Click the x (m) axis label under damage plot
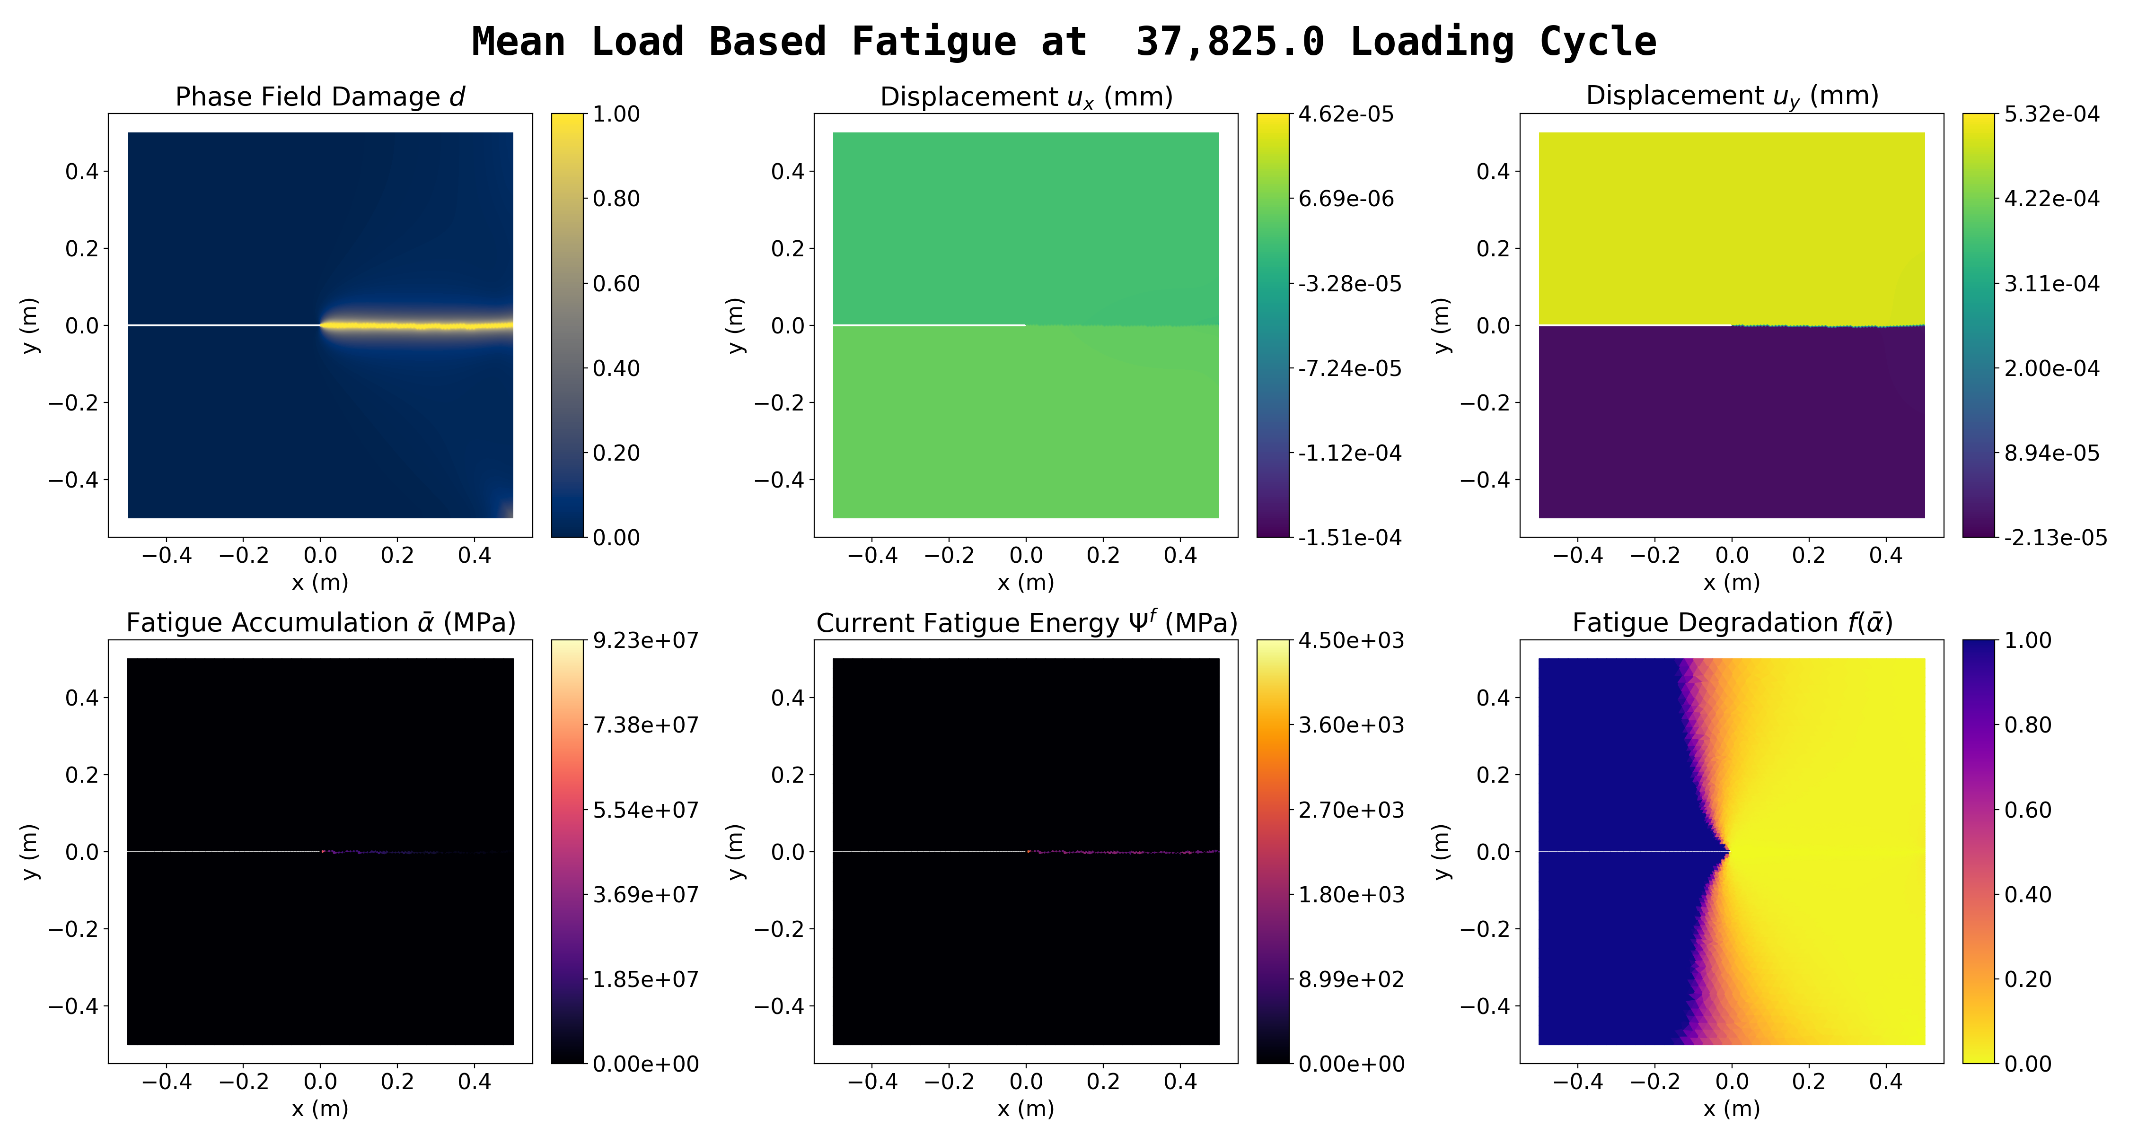The width and height of the screenshot is (2129, 1135). 320,582
